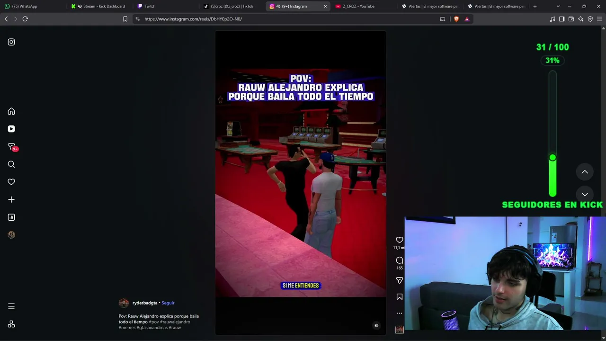
Task: Switch to the last Alertas tab
Action: click(x=497, y=6)
